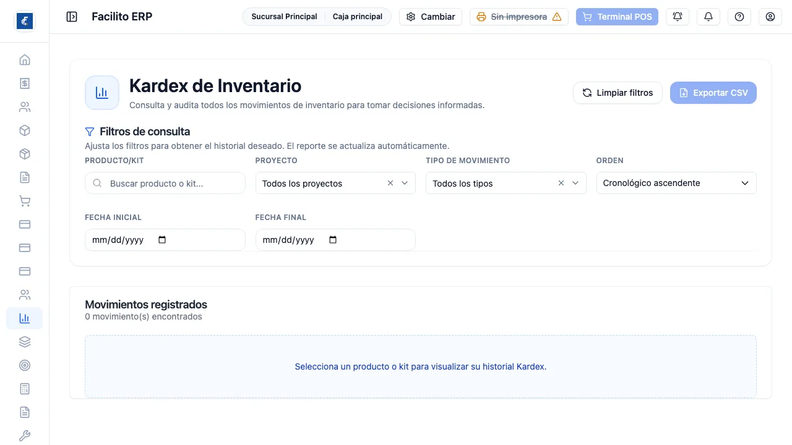Open document icon just above the wrench icon
The width and height of the screenshot is (792, 445).
[25, 412]
